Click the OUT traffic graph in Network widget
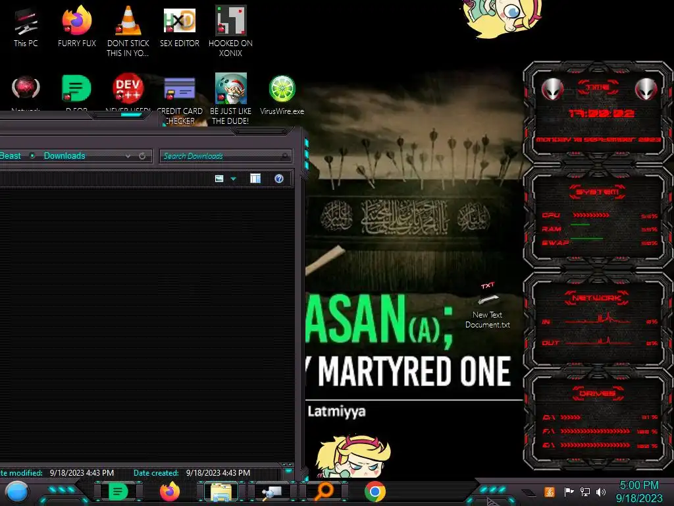Image resolution: width=674 pixels, height=506 pixels. tap(598, 341)
